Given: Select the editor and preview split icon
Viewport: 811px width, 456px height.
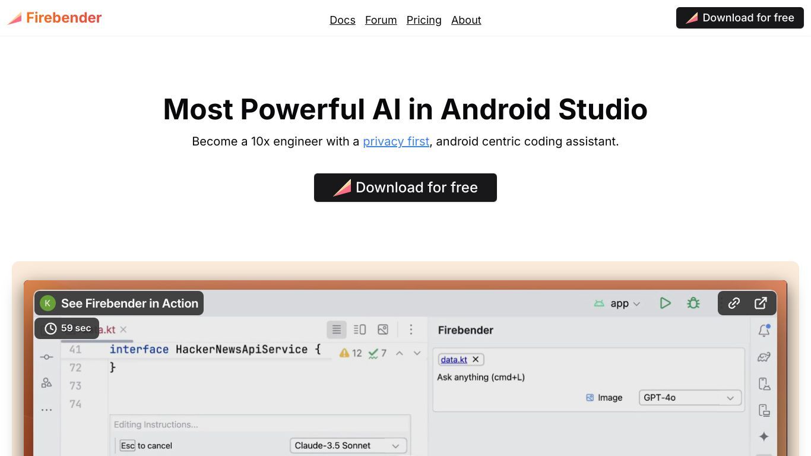Looking at the screenshot, I should click(360, 330).
